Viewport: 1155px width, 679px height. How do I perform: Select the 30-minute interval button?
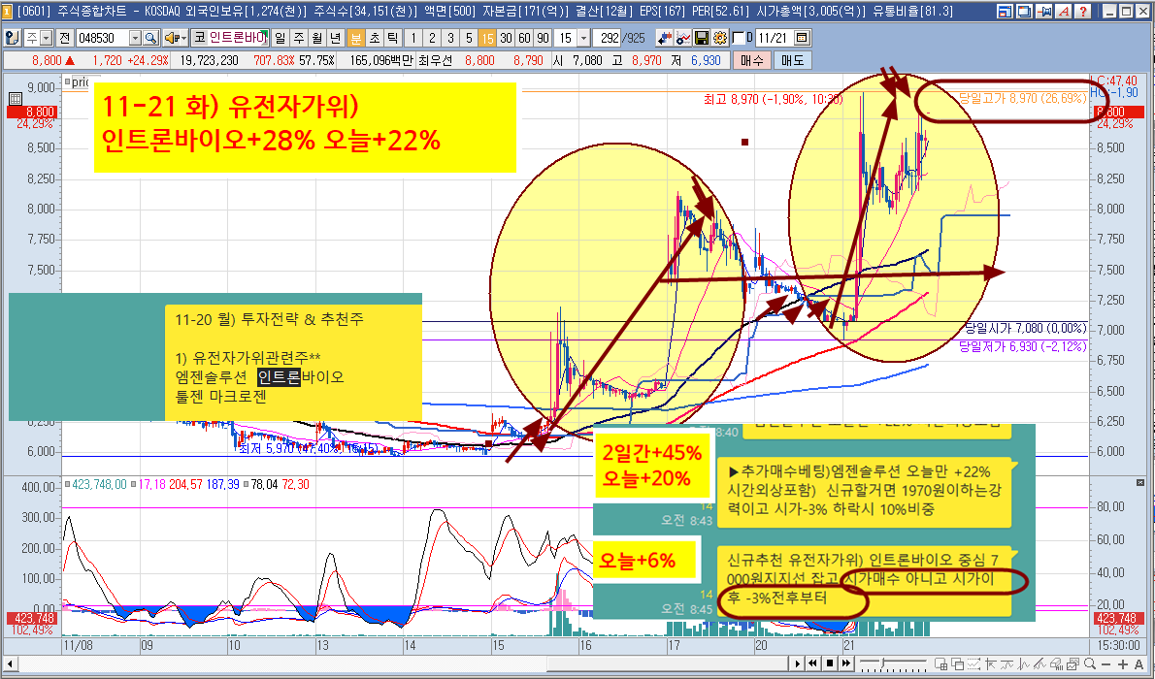[x=506, y=38]
